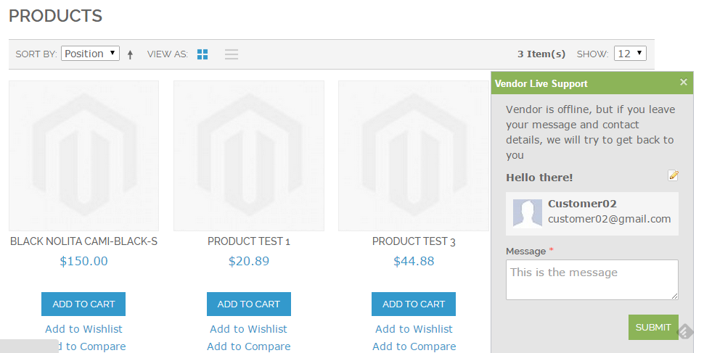Add Product Test 1 to cart
Viewport: 704px width, 353px height.
point(248,304)
